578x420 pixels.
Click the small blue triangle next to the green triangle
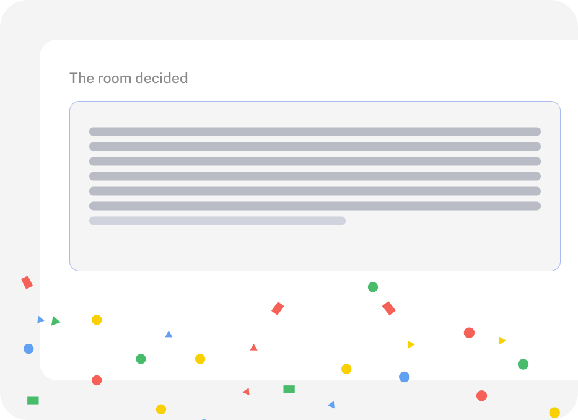pos(40,319)
